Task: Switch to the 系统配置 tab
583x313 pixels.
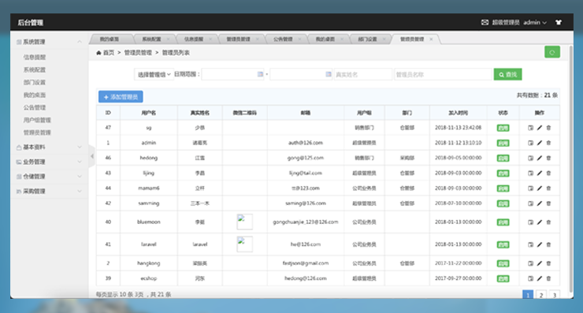Action: [151, 39]
